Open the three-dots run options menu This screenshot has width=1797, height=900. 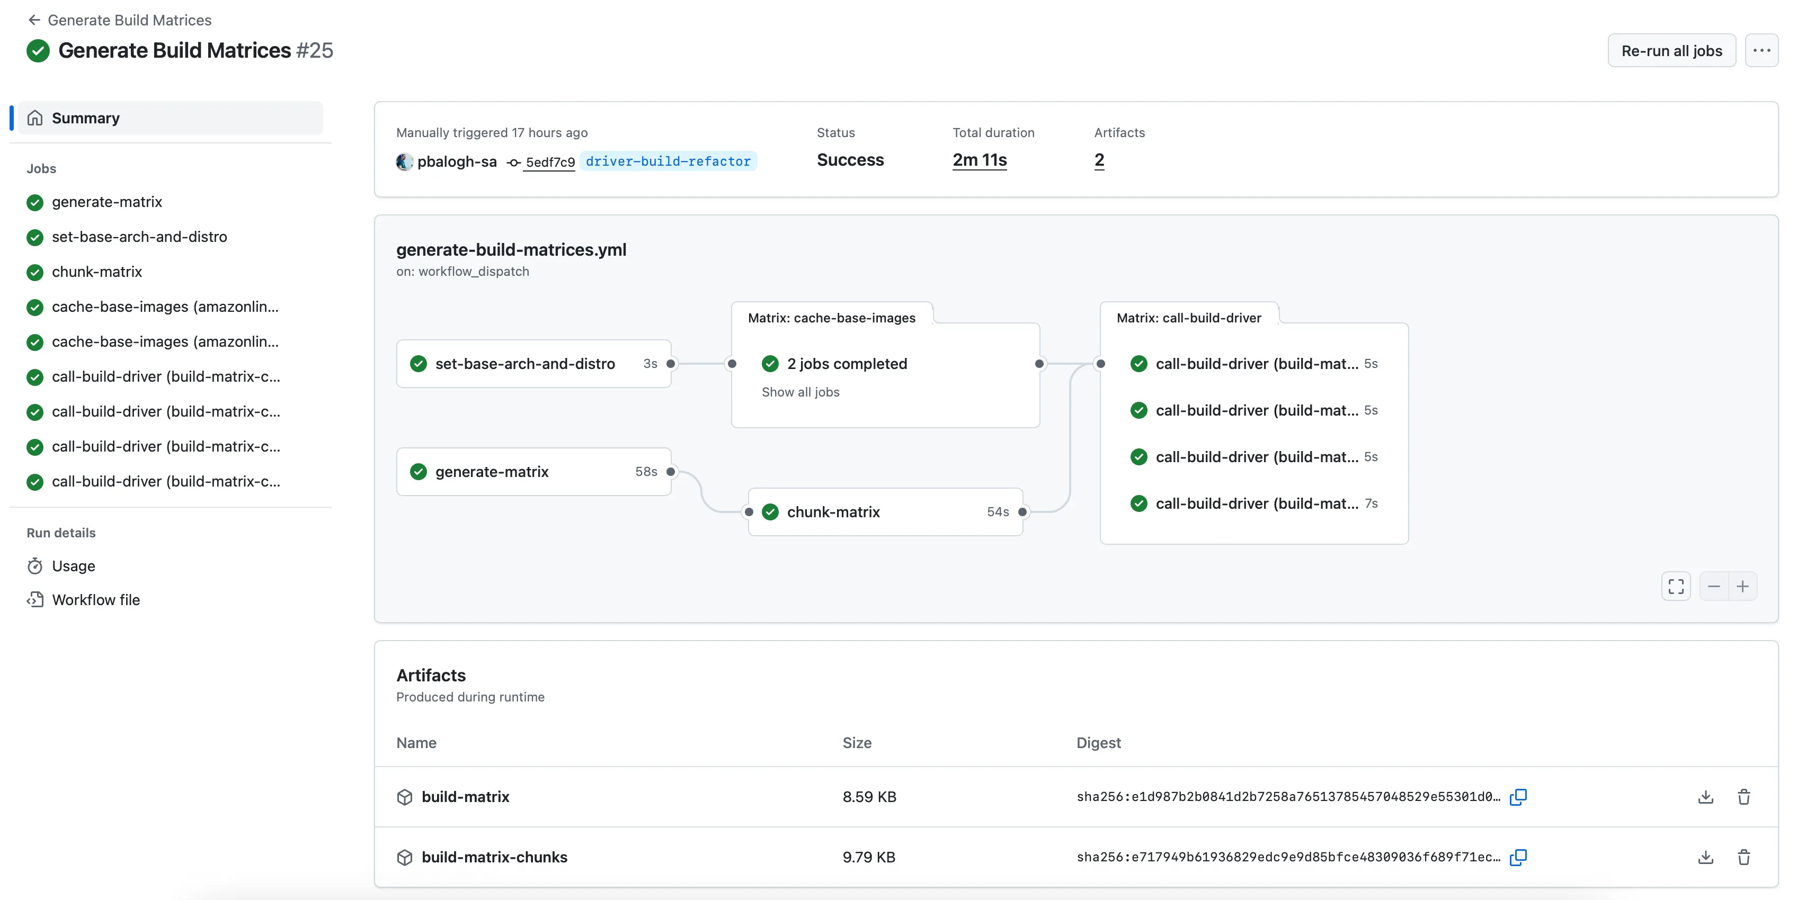click(1762, 50)
